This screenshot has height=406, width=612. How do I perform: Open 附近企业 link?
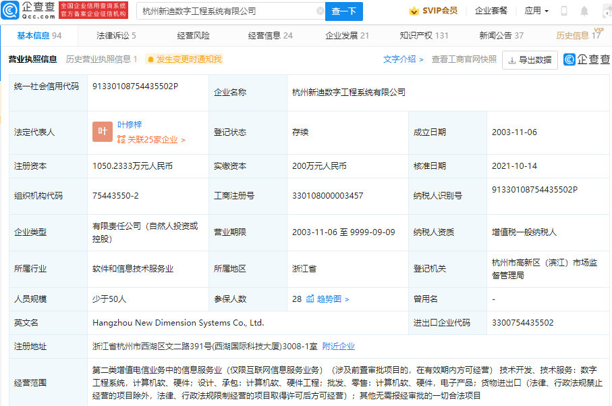[x=339, y=347]
